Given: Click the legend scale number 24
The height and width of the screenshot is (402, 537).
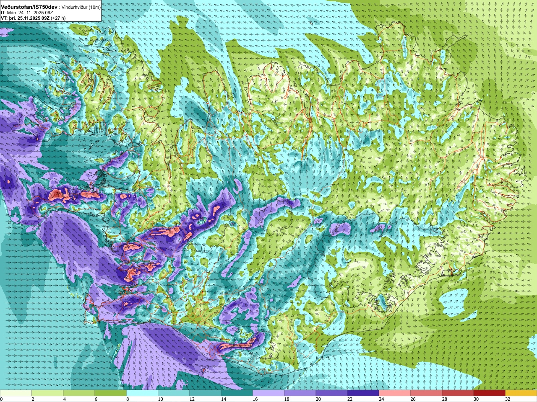Looking at the screenshot, I should 381,399.
